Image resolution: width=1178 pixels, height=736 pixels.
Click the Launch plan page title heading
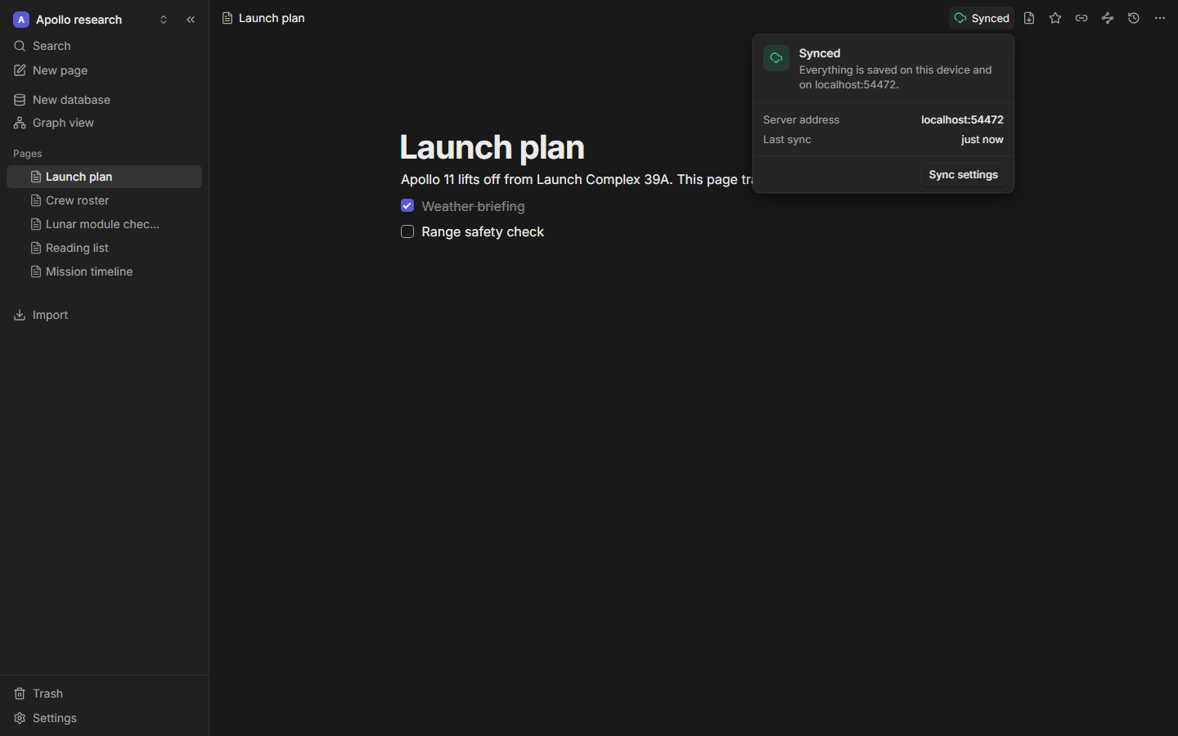[x=492, y=147]
